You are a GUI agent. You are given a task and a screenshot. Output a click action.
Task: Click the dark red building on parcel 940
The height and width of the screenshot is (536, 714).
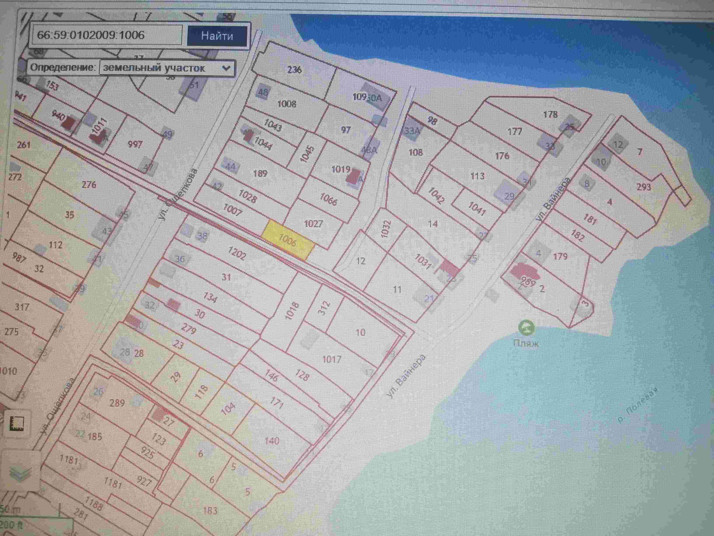[69, 123]
